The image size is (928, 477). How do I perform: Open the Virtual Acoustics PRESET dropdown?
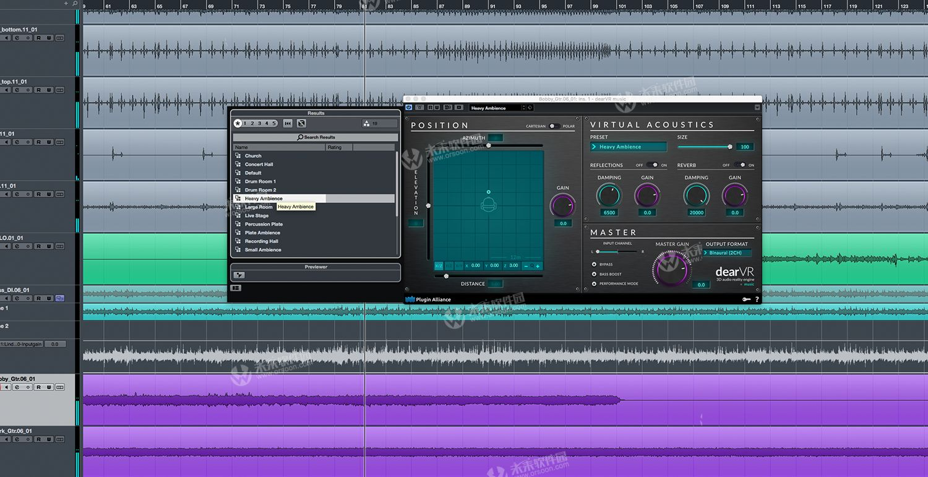click(x=629, y=147)
